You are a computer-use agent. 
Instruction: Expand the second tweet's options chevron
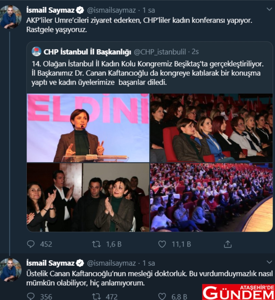click(x=269, y=262)
